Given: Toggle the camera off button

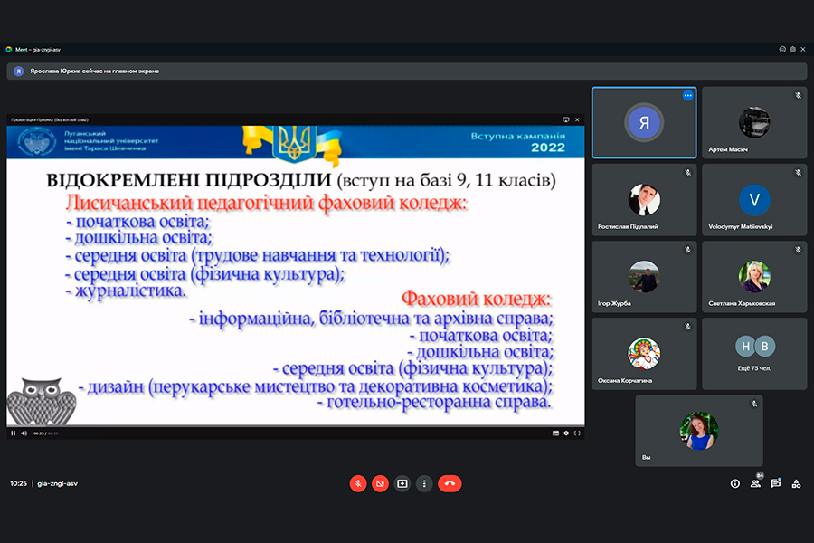Looking at the screenshot, I should pyautogui.click(x=380, y=484).
